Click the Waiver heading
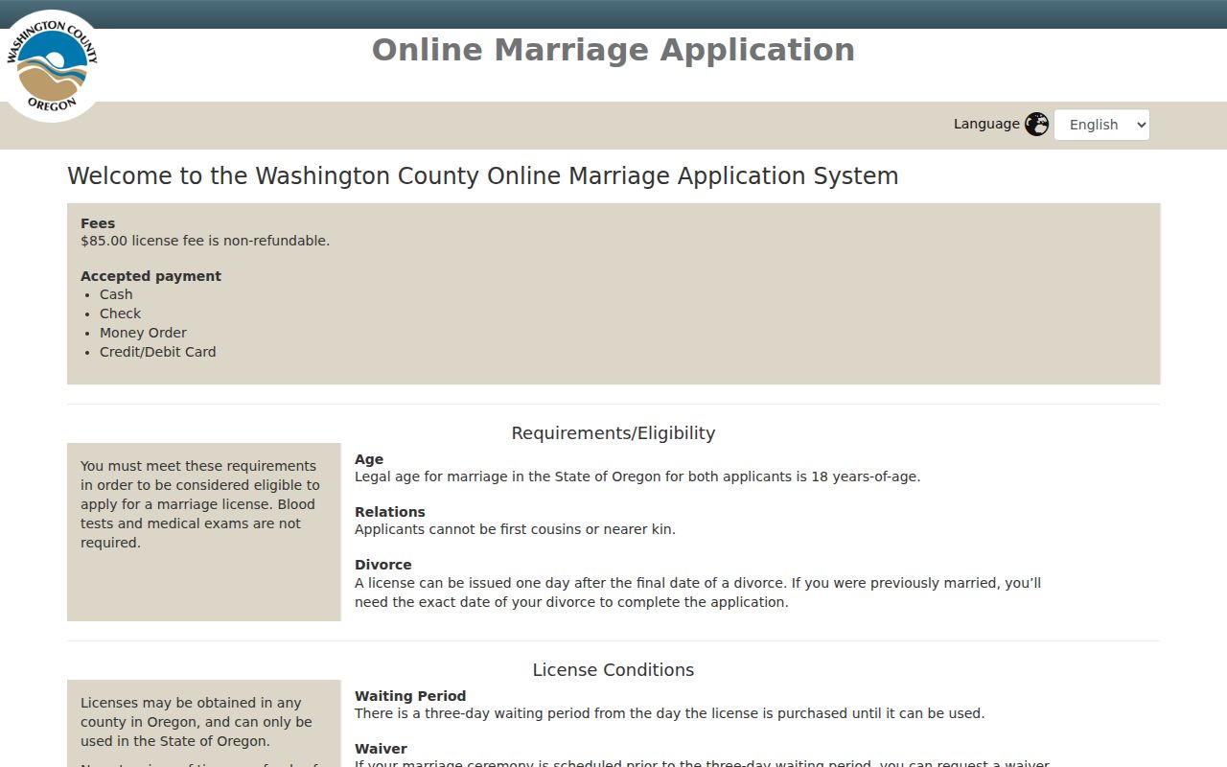The width and height of the screenshot is (1227, 767). (x=381, y=749)
